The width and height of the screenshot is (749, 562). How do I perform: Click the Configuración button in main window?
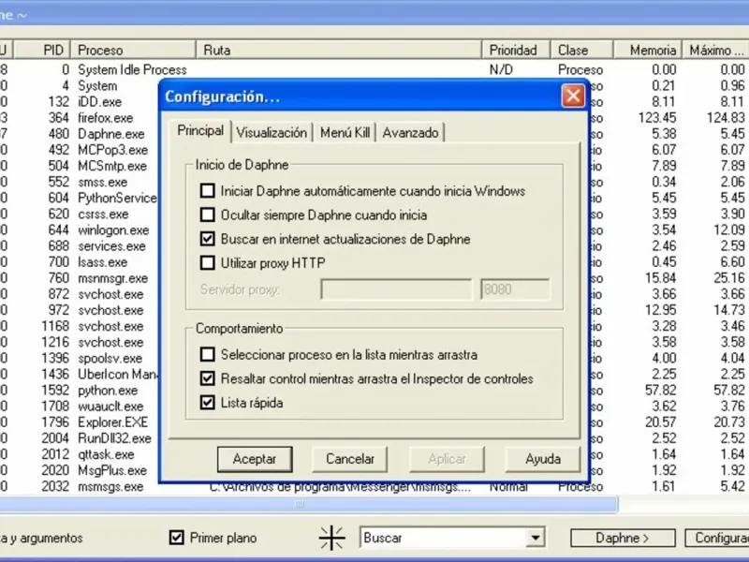[716, 538]
